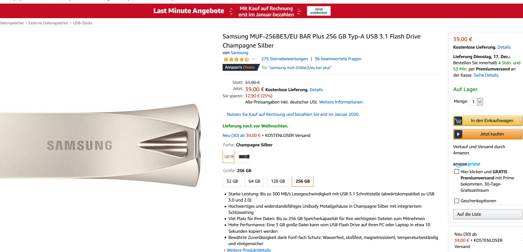The height and width of the screenshot is (252, 523).
Task: Click the Amazon Prime logo
Action: pos(467,164)
